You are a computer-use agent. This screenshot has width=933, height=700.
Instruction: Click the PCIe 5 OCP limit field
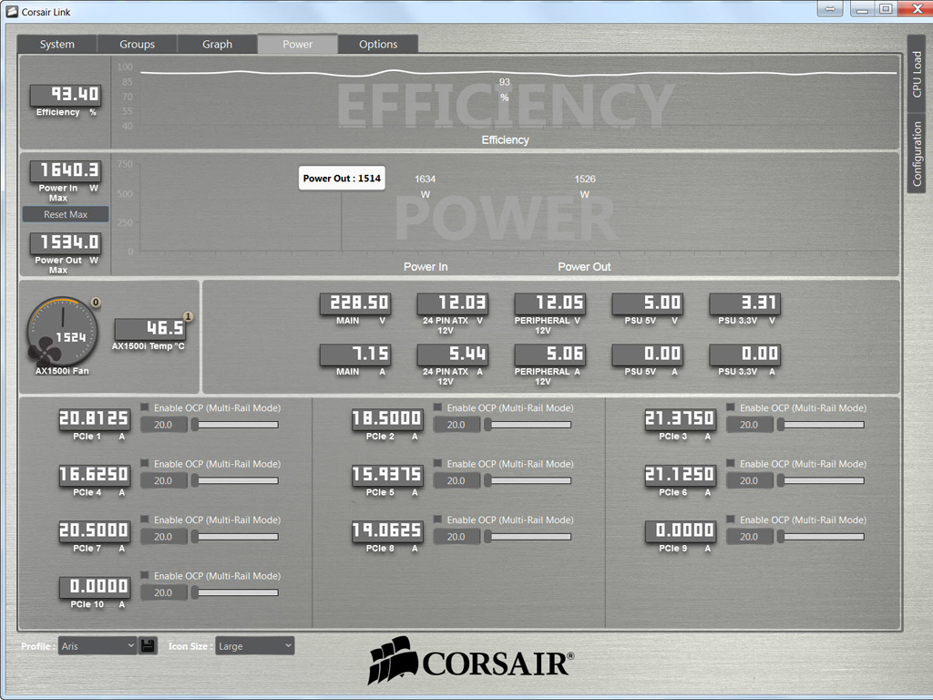pos(456,481)
